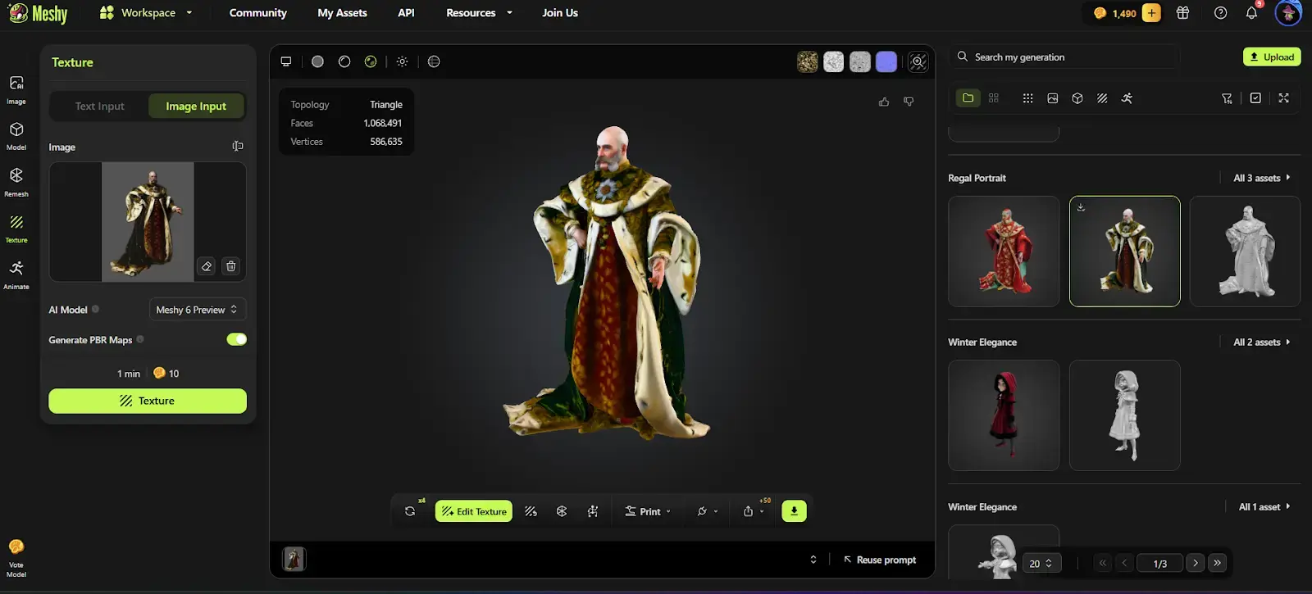Add credits with plus button

pos(1151,12)
